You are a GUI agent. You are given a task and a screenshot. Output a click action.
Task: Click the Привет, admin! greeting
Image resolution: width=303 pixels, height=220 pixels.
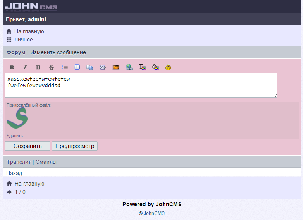tap(26, 19)
